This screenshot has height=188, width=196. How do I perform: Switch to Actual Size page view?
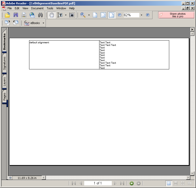tap(95, 15)
